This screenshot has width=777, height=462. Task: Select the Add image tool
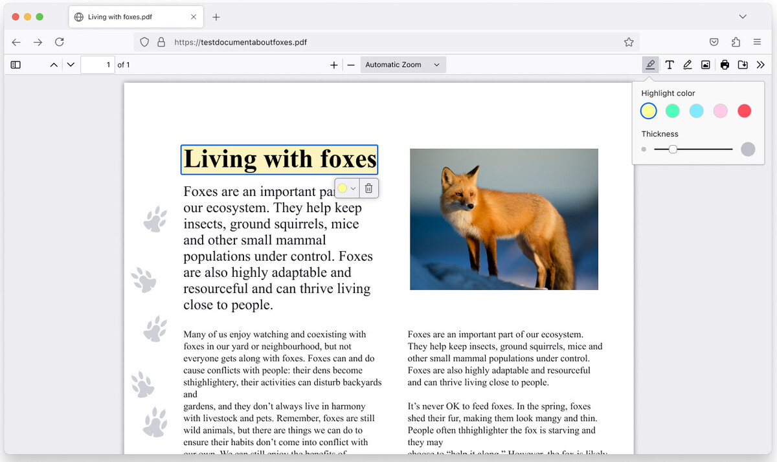[x=706, y=65]
